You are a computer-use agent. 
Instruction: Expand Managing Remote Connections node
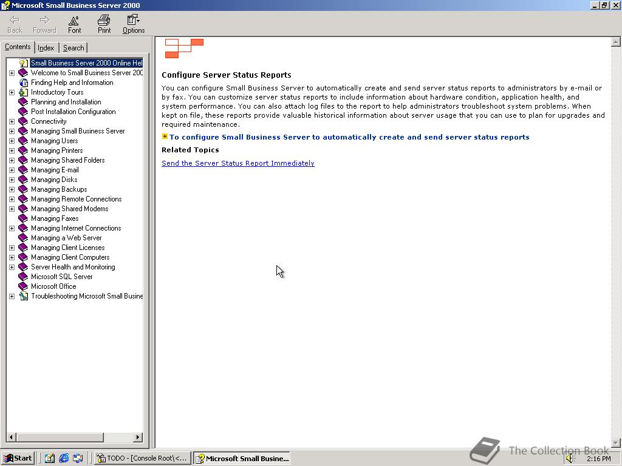click(12, 199)
